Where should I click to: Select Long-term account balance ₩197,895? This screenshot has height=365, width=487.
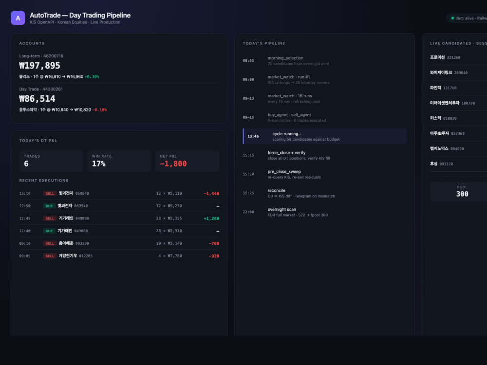pos(40,66)
